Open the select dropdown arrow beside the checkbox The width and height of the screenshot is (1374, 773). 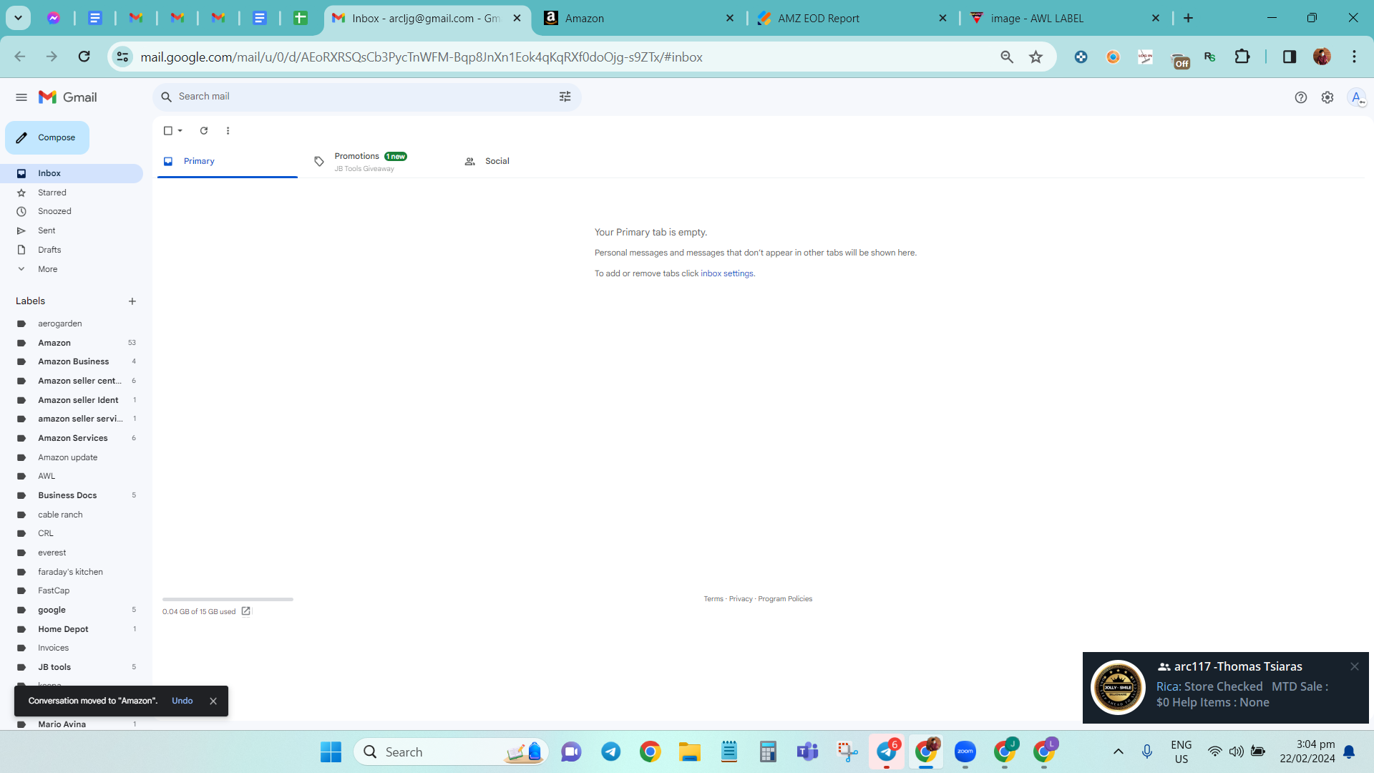[180, 131]
